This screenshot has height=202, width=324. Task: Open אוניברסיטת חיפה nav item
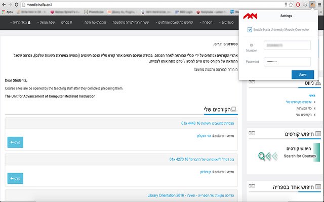point(95,22)
